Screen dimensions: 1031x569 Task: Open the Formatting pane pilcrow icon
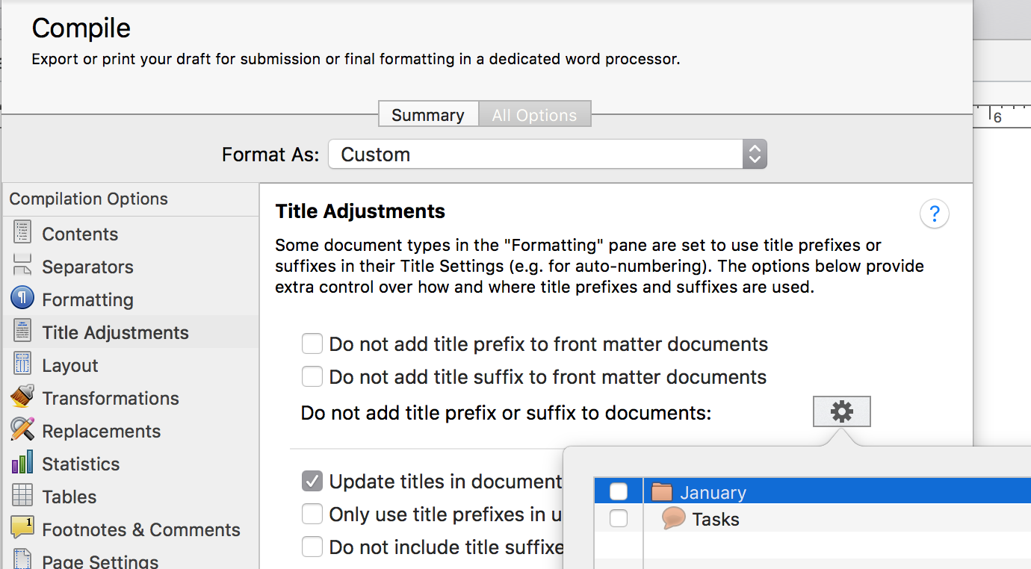[22, 299]
